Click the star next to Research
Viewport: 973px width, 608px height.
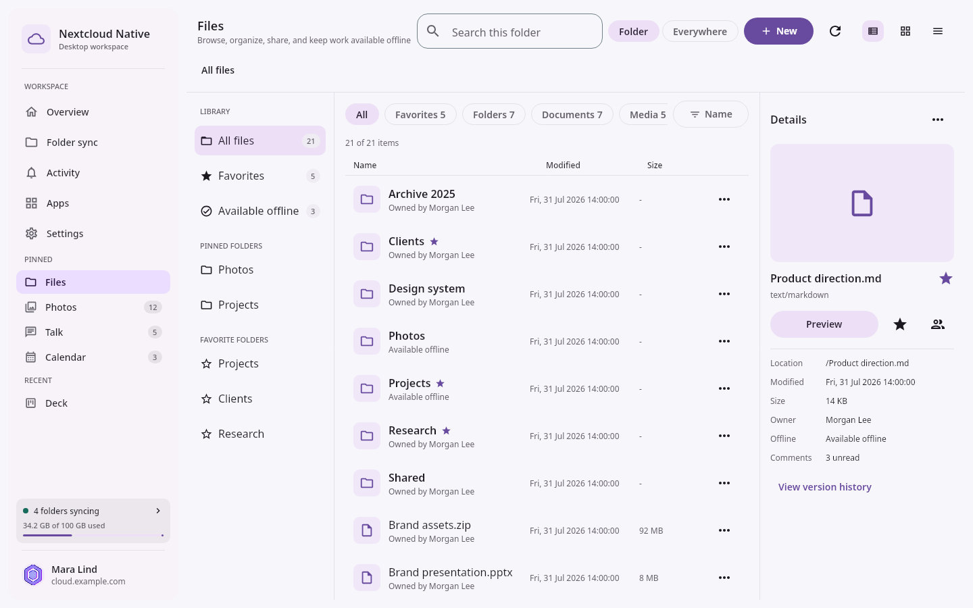(x=447, y=430)
